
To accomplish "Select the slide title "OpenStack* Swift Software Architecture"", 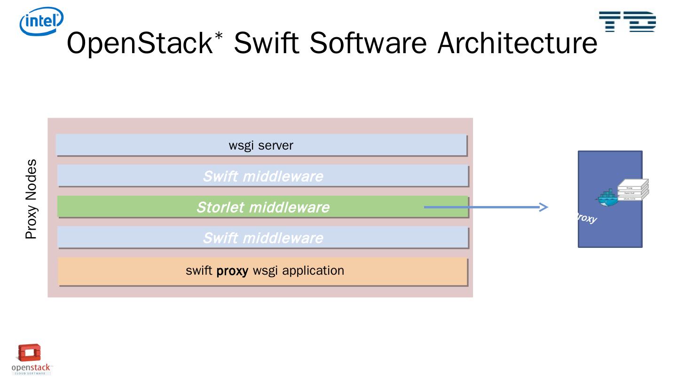I will 332,43.
